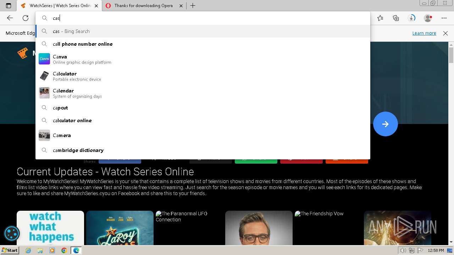Click page scrollbar up arrow
Screen dimensions: 454x255
(451, 45)
